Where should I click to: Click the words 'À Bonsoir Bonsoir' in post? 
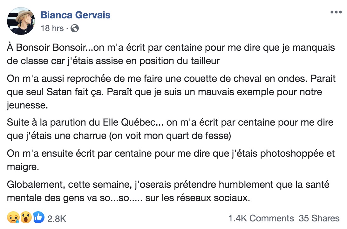click(x=46, y=48)
